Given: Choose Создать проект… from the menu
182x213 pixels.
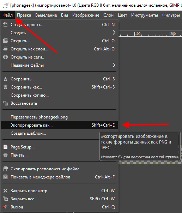Looking at the screenshot, I should (x=59, y=25).
